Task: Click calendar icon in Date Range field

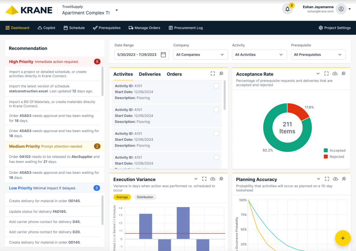Action: coord(163,55)
